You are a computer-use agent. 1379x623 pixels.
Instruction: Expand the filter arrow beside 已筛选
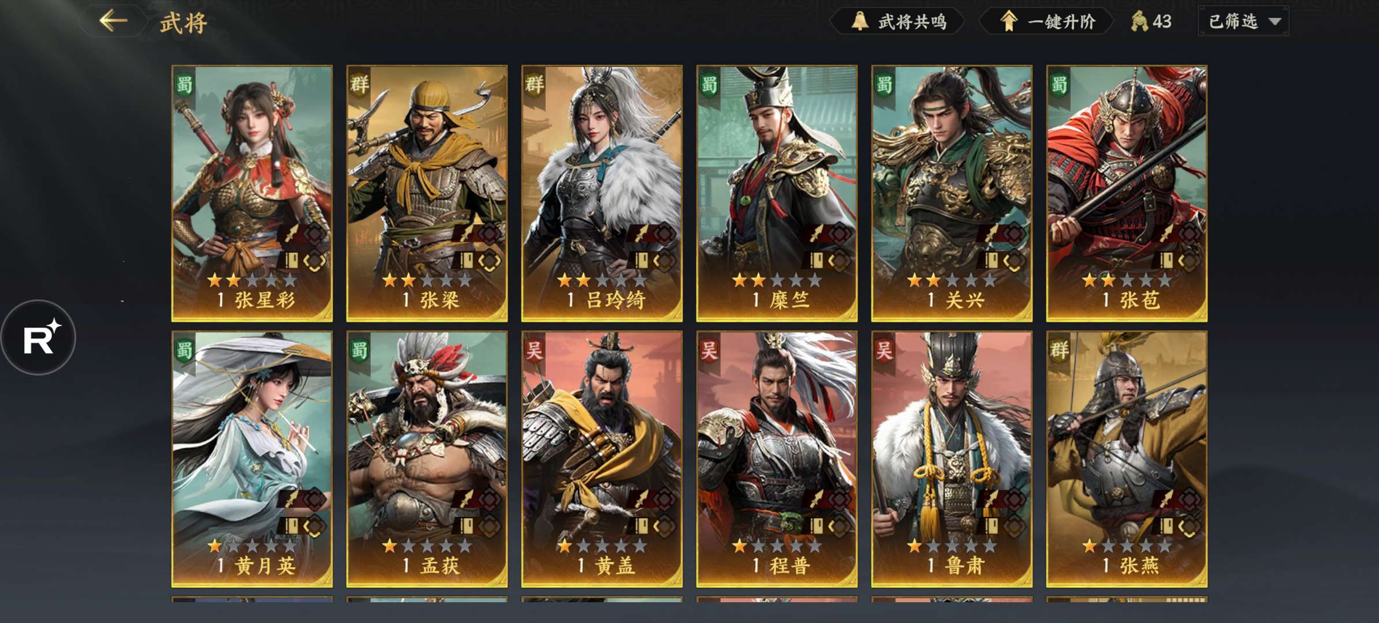[x=1275, y=22]
